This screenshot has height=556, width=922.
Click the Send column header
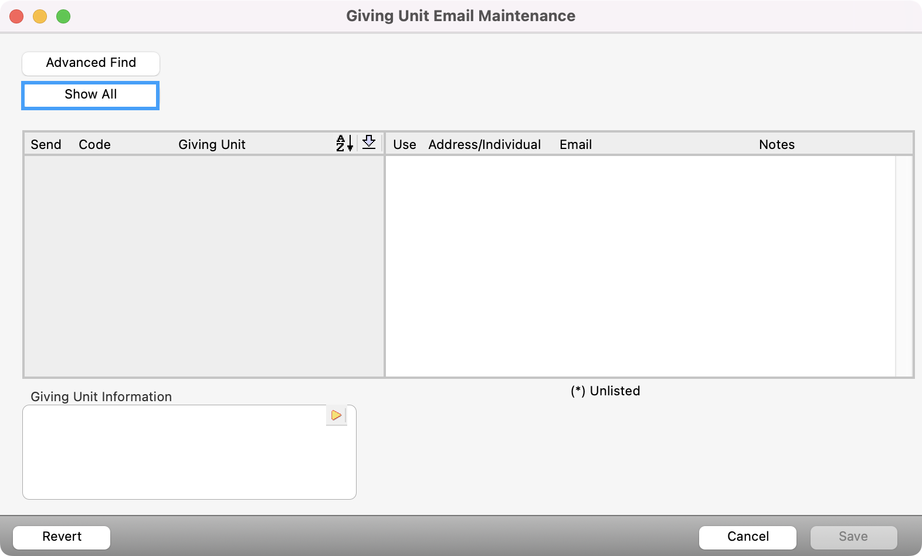46,144
